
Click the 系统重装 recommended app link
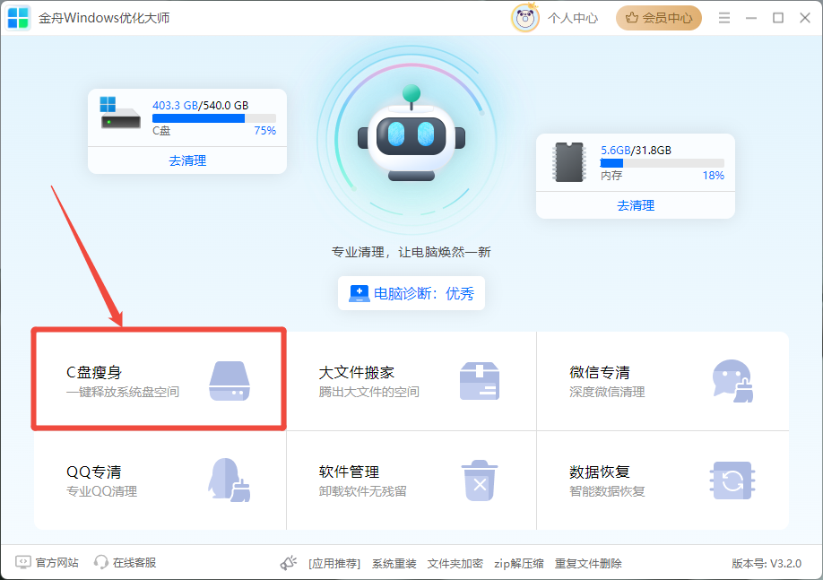point(394,563)
